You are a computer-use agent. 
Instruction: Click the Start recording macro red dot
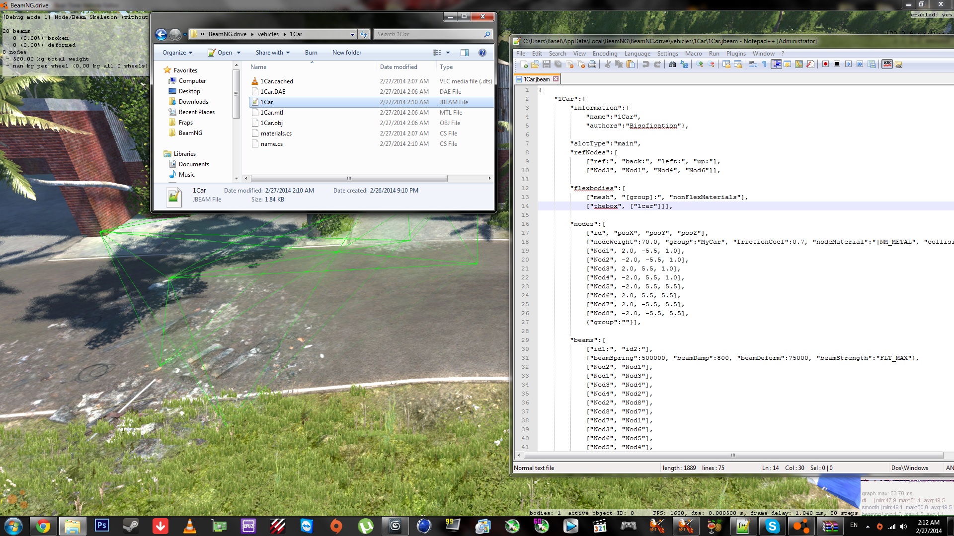click(825, 65)
